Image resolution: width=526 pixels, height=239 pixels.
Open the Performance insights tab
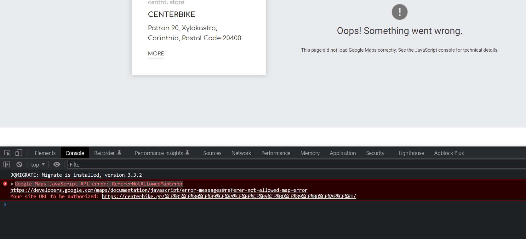point(162,153)
